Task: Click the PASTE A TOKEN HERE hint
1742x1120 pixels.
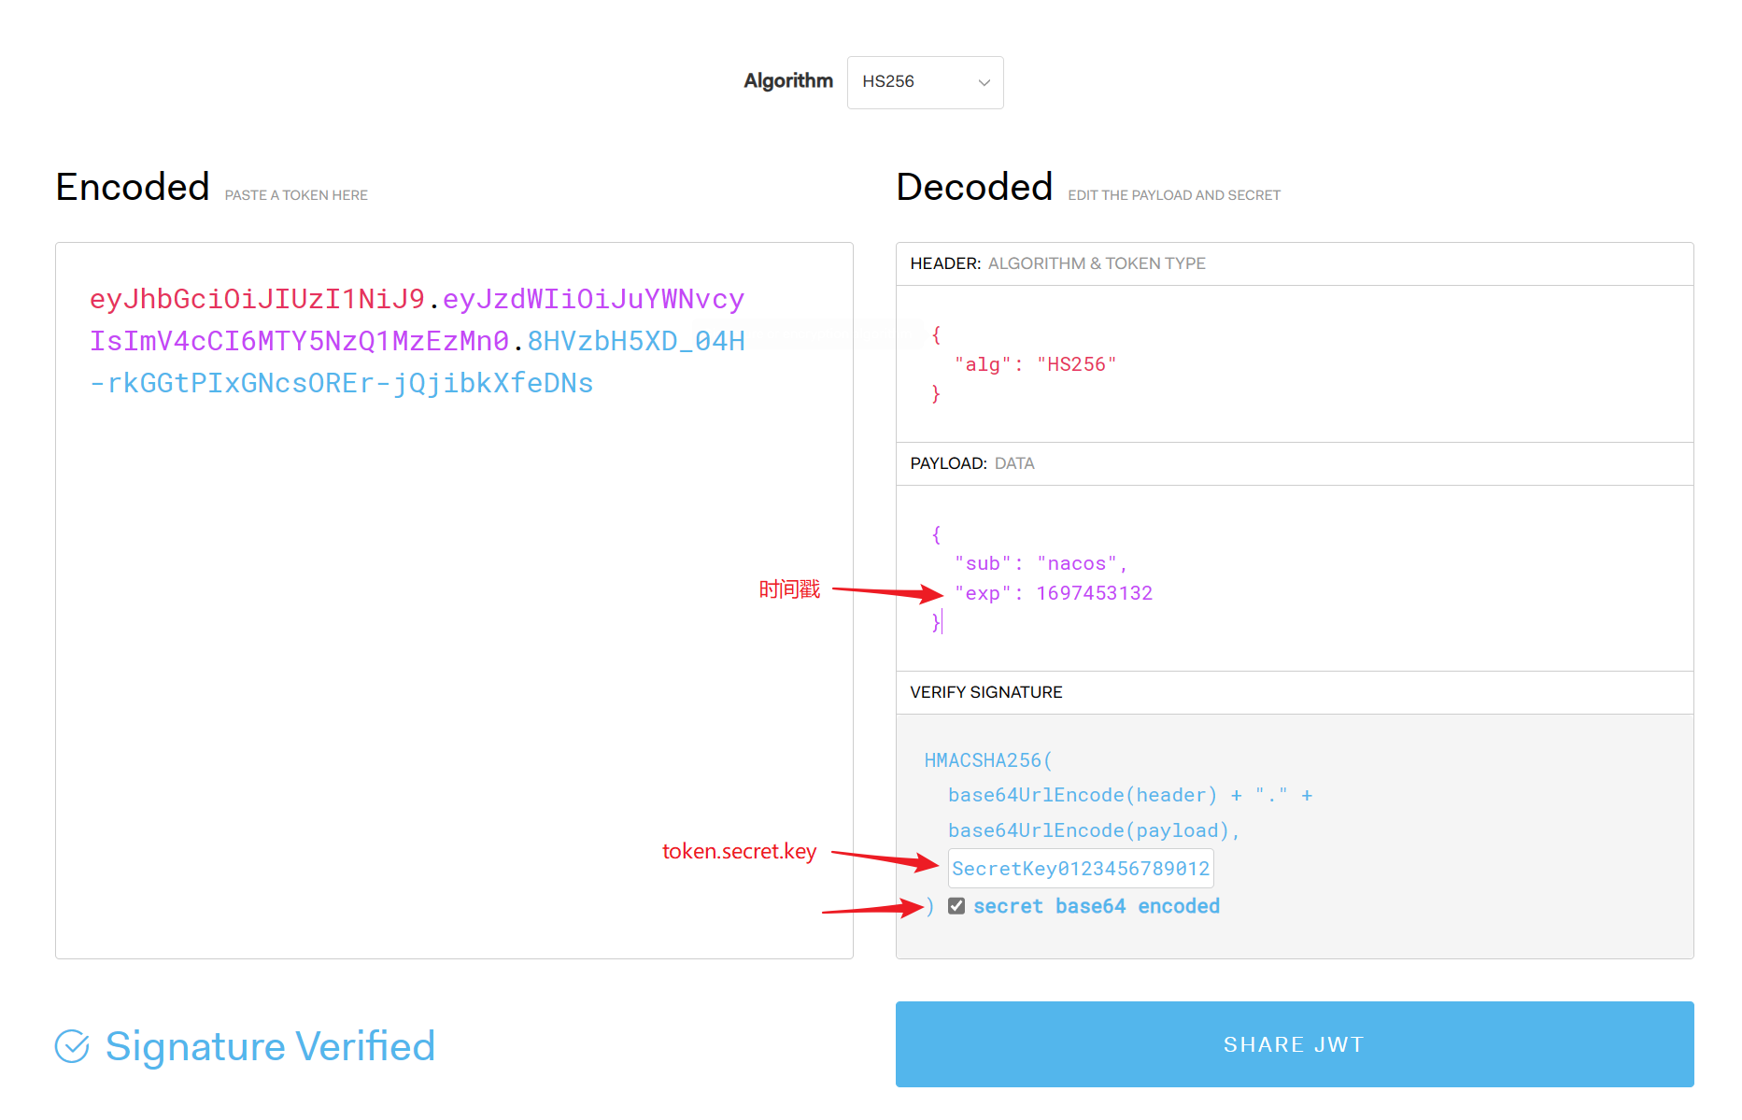Action: pyautogui.click(x=296, y=195)
